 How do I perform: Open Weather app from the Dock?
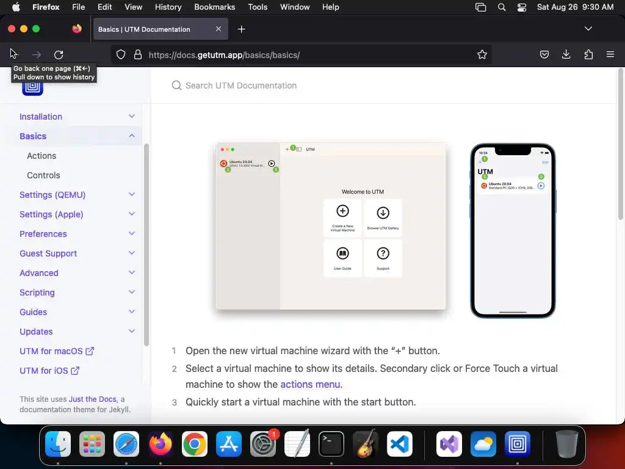[x=483, y=444]
